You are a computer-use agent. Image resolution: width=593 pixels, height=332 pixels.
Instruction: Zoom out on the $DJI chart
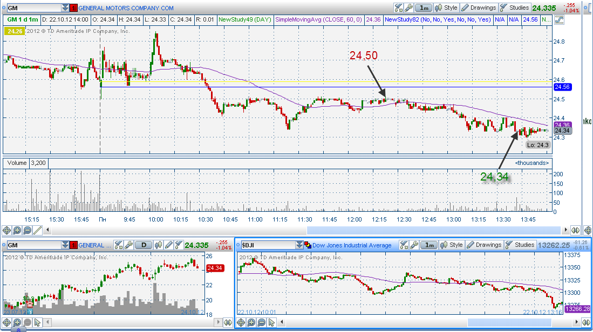[x=261, y=322]
